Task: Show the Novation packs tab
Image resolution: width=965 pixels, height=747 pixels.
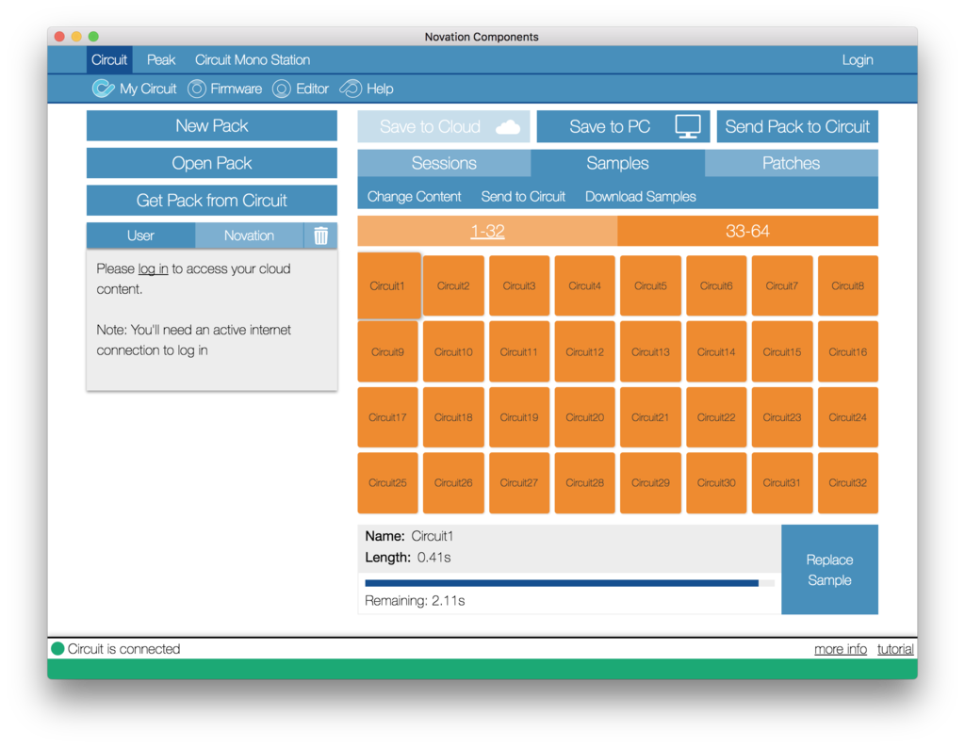Action: (249, 235)
